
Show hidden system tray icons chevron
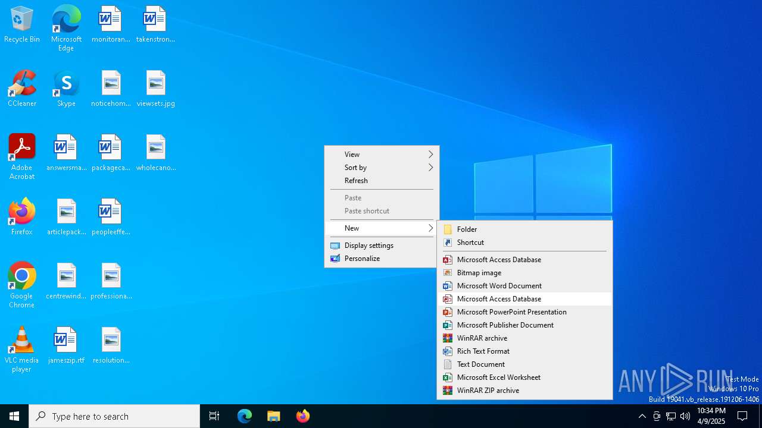642,416
